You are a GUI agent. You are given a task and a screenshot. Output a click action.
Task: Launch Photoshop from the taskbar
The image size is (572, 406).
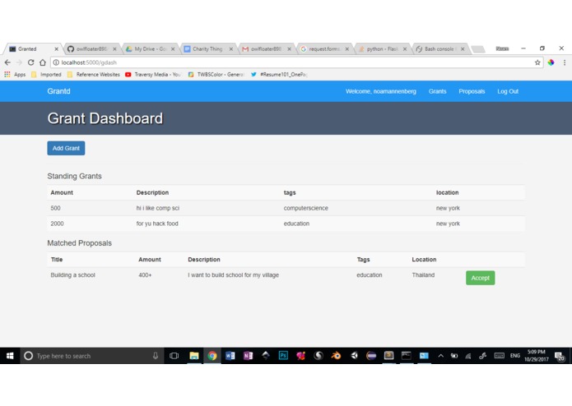(283, 356)
